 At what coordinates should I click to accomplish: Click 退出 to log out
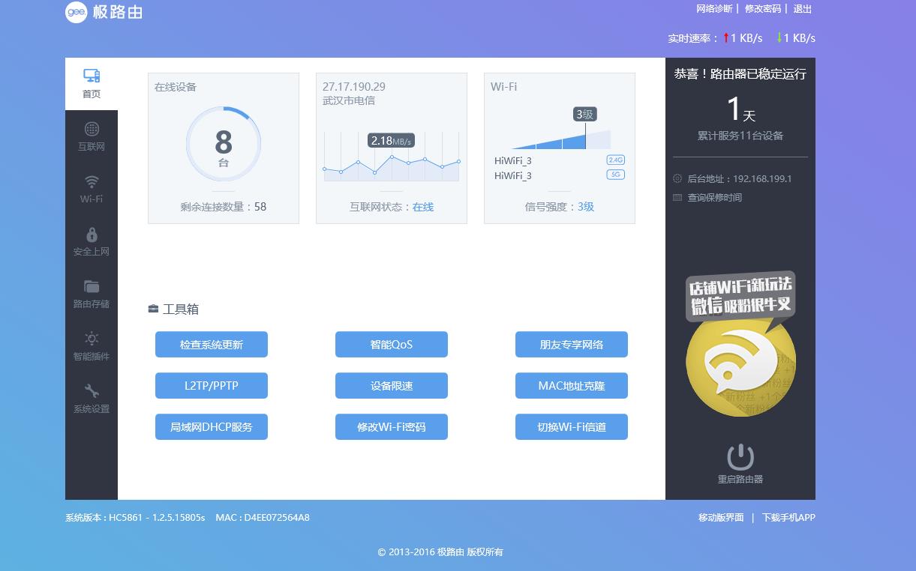click(802, 9)
